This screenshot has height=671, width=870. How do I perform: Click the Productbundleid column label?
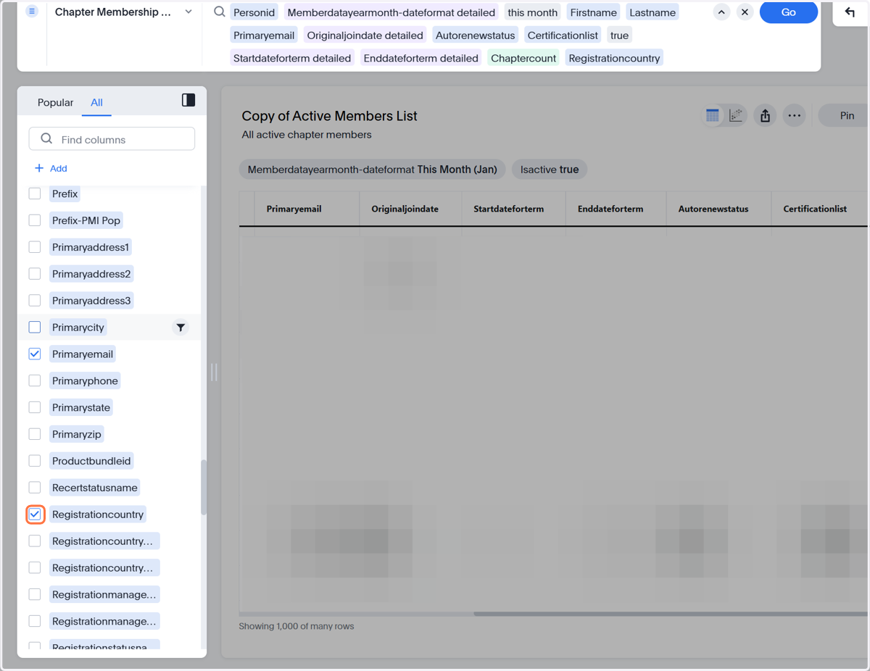(x=91, y=461)
